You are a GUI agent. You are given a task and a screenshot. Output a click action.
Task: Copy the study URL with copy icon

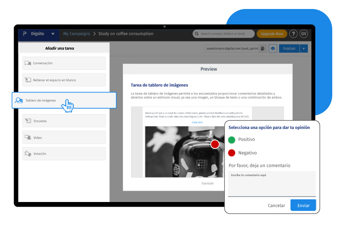[263, 49]
